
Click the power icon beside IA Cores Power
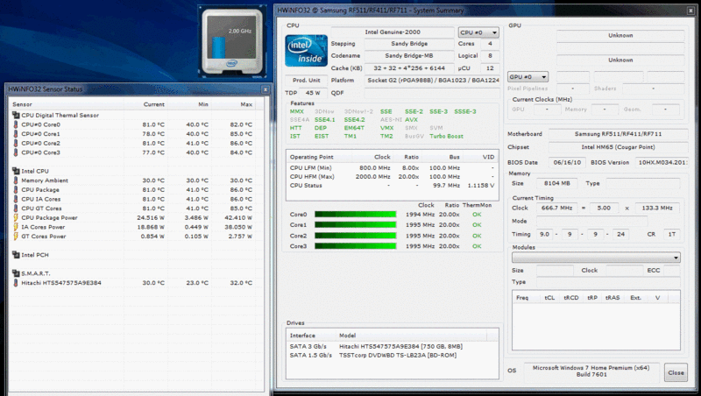click(x=16, y=227)
